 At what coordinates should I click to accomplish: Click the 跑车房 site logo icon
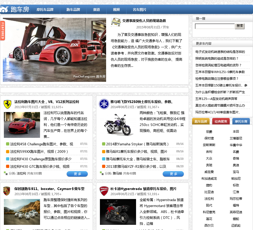pyautogui.click(x=4, y=10)
